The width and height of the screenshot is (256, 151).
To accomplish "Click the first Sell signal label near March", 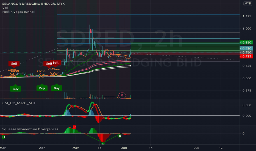I will [14, 63].
